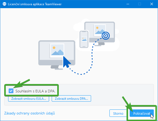The width and height of the screenshot is (158, 121).
Task: Click the 'Licenční smlouva aplikace TeamViewer' title text
Action: [35, 4]
